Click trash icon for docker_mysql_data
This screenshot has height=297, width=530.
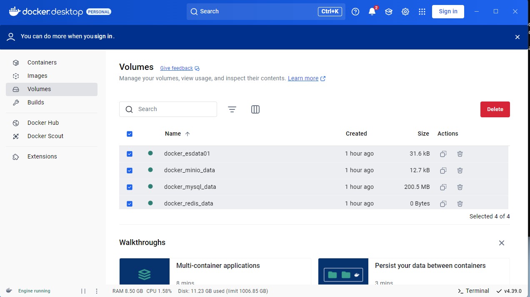[x=460, y=187]
